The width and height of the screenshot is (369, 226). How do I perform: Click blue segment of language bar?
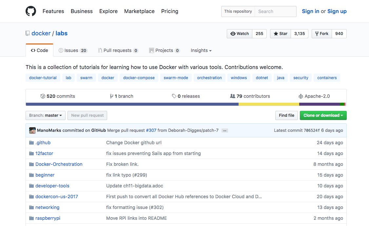click(132, 104)
